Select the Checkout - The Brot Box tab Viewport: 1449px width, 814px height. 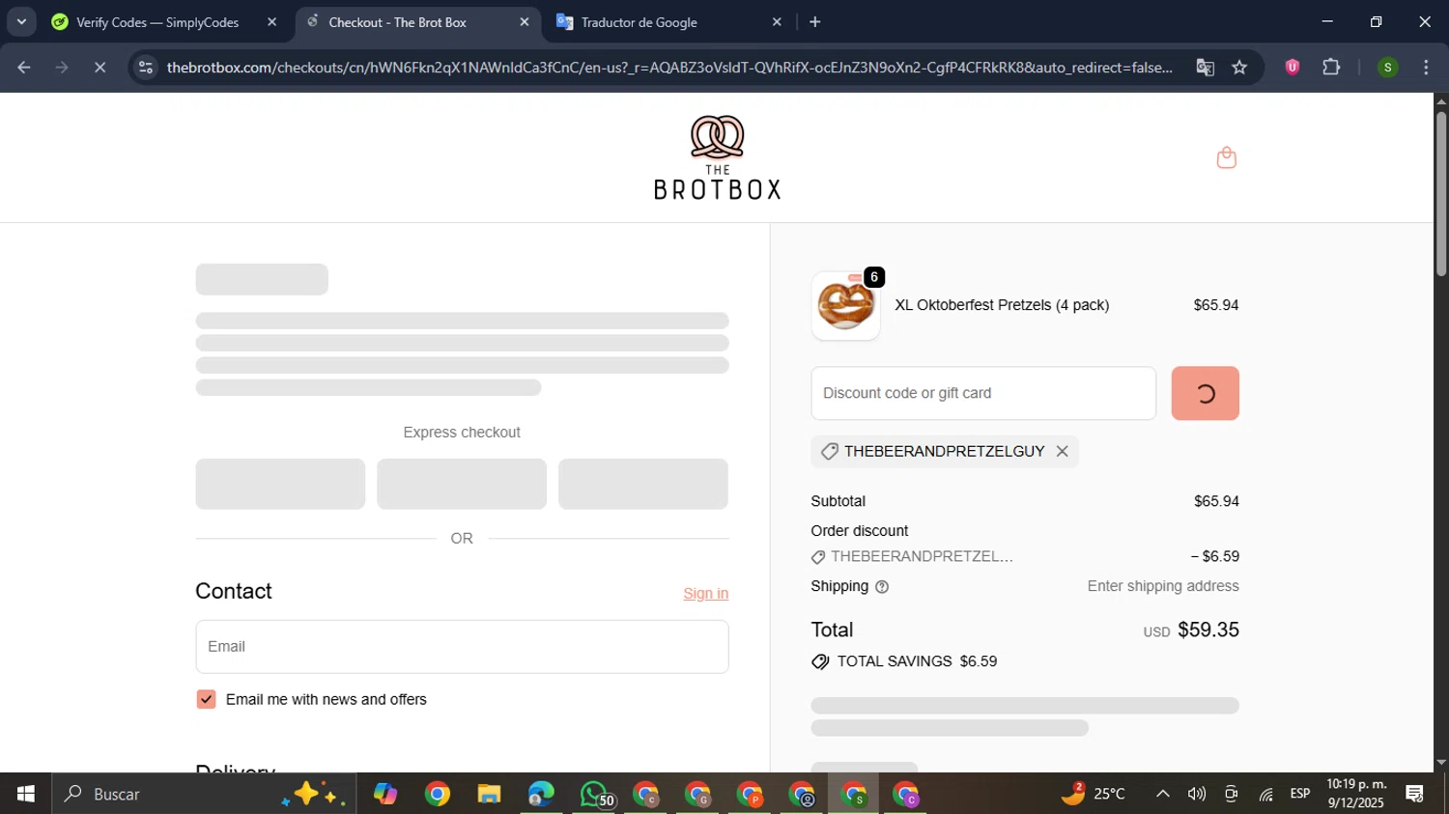point(397,22)
